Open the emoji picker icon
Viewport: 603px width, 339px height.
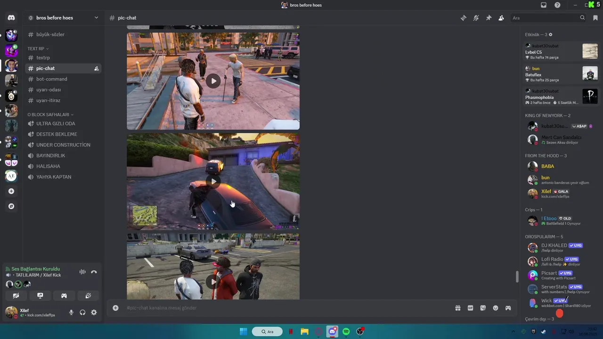coord(496,308)
